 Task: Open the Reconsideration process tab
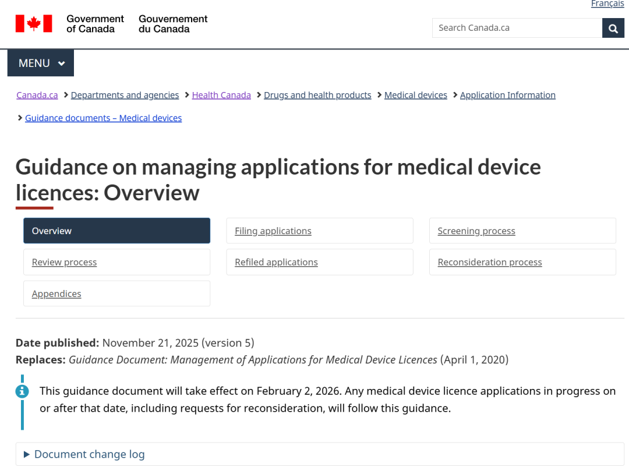click(x=522, y=262)
